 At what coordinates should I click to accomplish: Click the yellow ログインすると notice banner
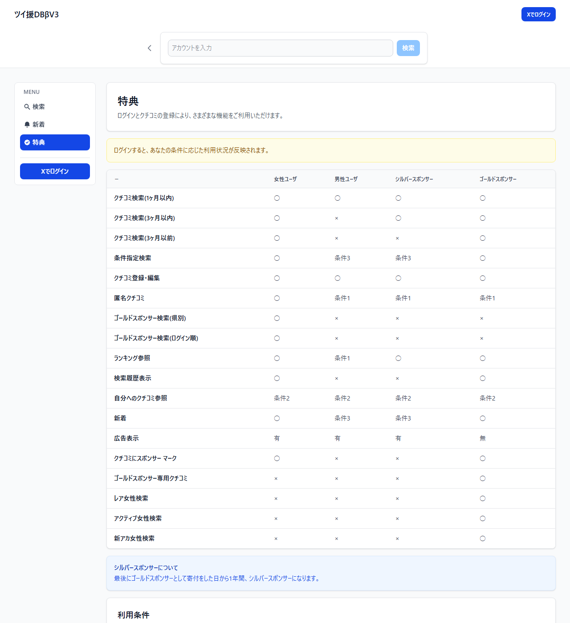click(x=331, y=150)
